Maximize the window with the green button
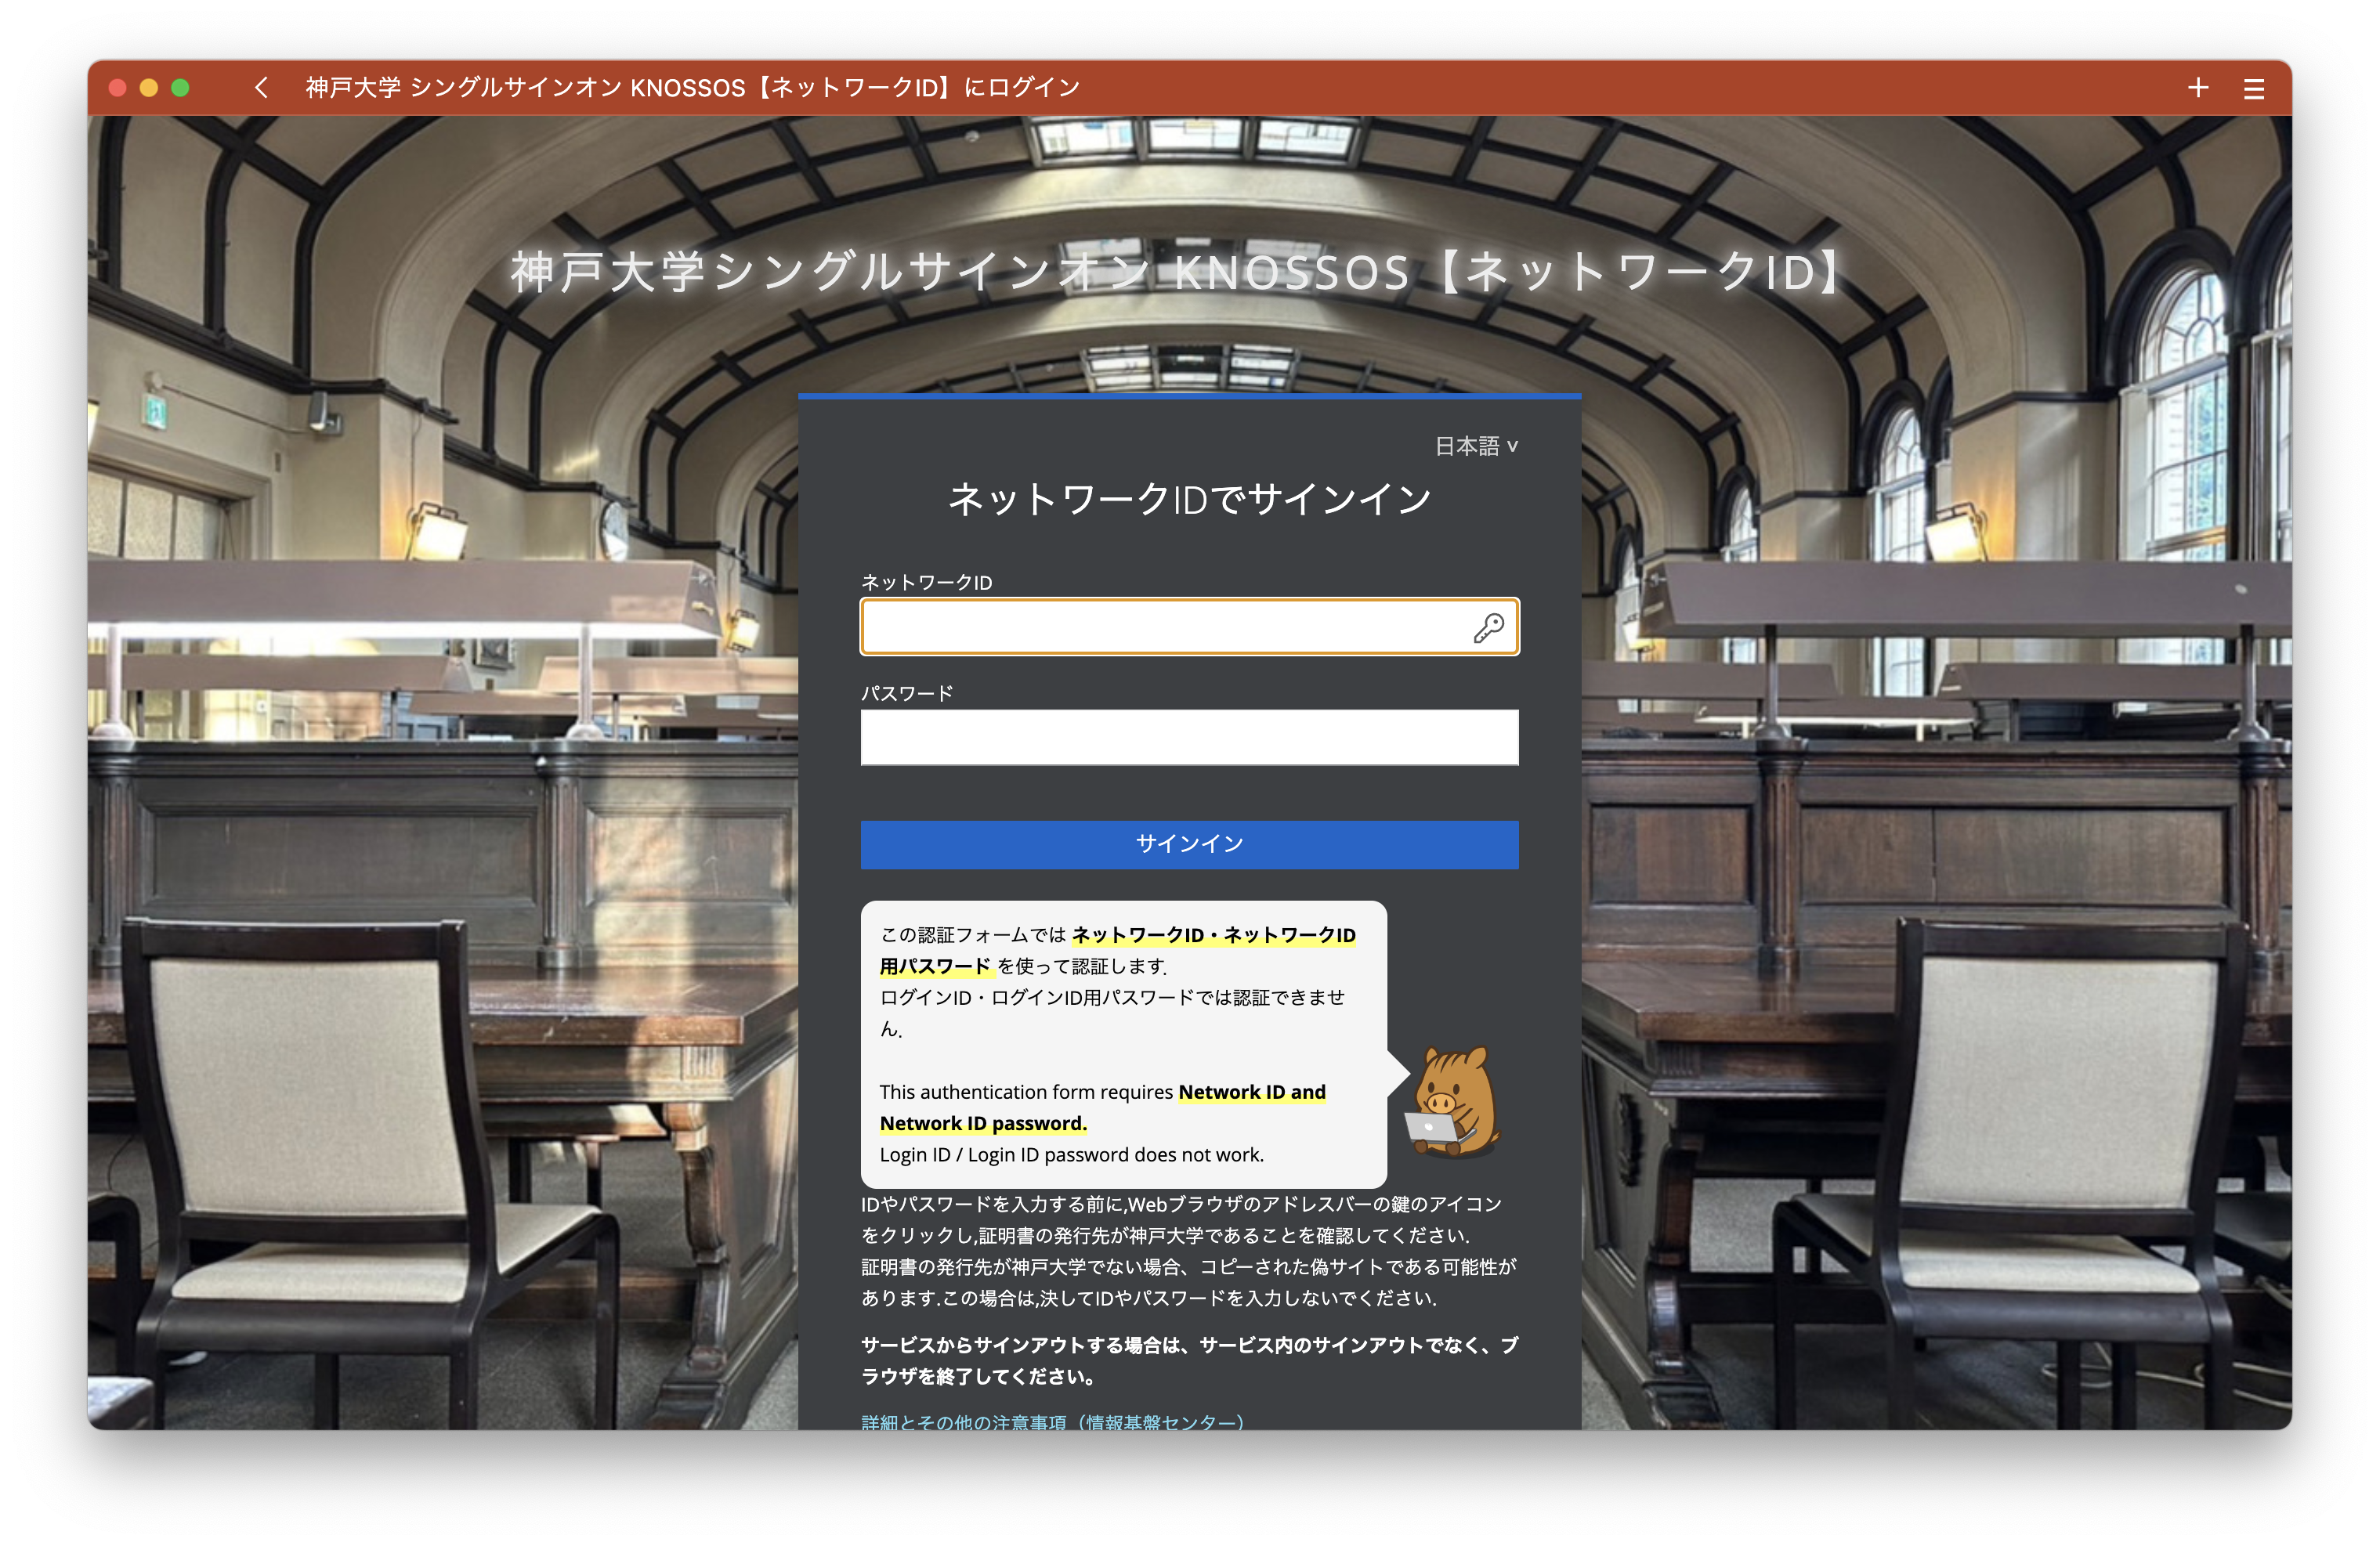The width and height of the screenshot is (2380, 1546). coord(181,88)
